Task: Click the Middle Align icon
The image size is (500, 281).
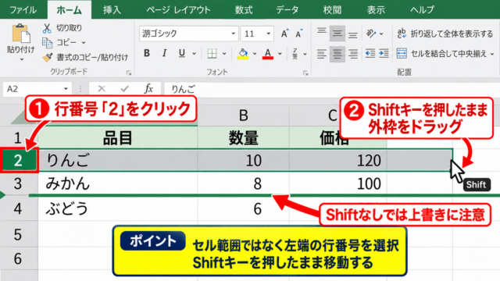Action: pyautogui.click(x=337, y=33)
